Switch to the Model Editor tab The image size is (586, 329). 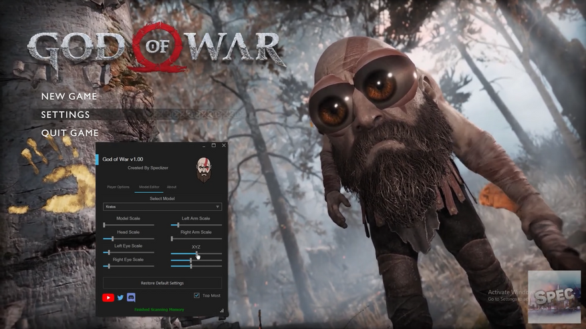149,187
